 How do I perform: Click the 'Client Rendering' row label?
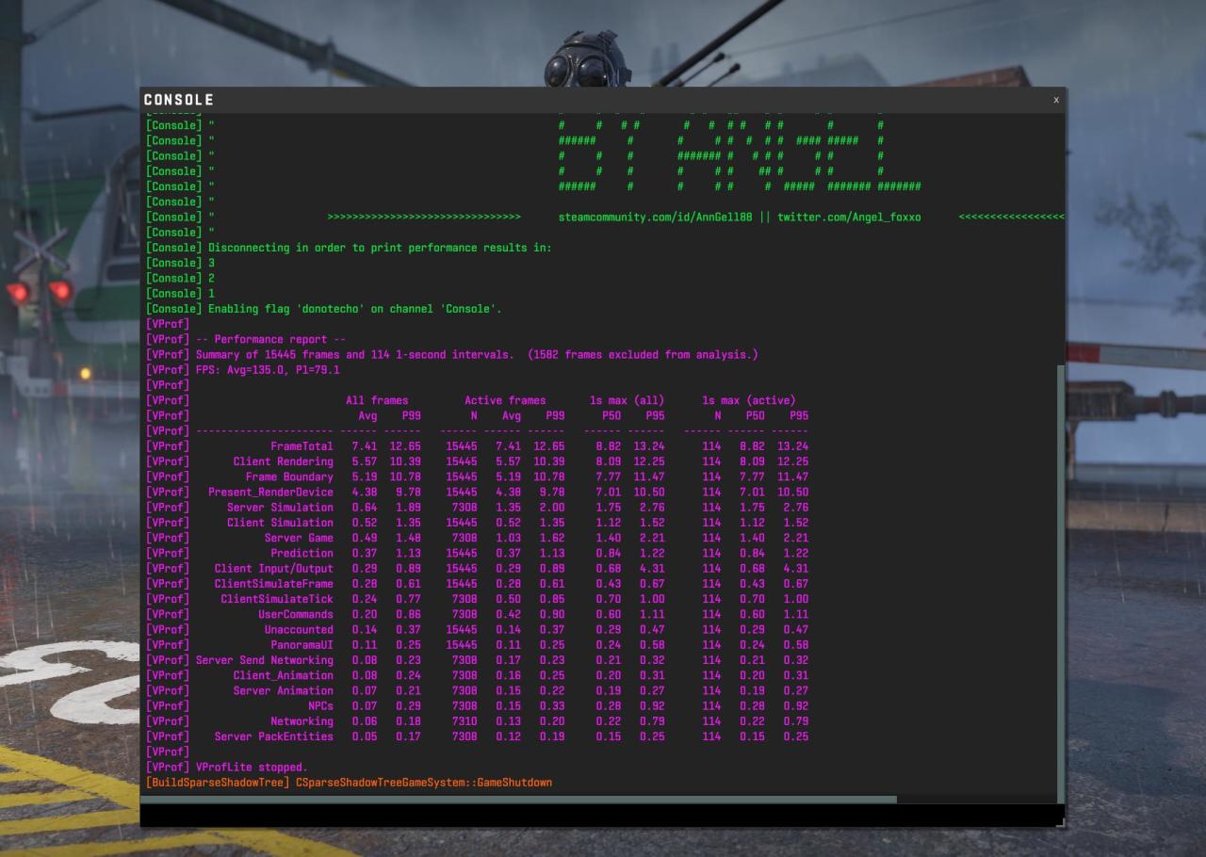click(x=284, y=461)
